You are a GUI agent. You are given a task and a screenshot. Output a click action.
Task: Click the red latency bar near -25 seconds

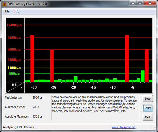click(52, 66)
